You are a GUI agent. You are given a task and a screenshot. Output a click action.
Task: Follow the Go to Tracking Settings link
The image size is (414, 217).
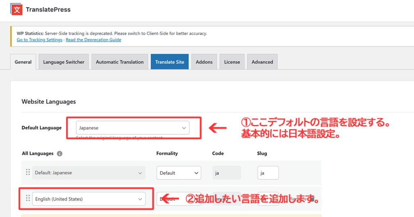pyautogui.click(x=40, y=40)
